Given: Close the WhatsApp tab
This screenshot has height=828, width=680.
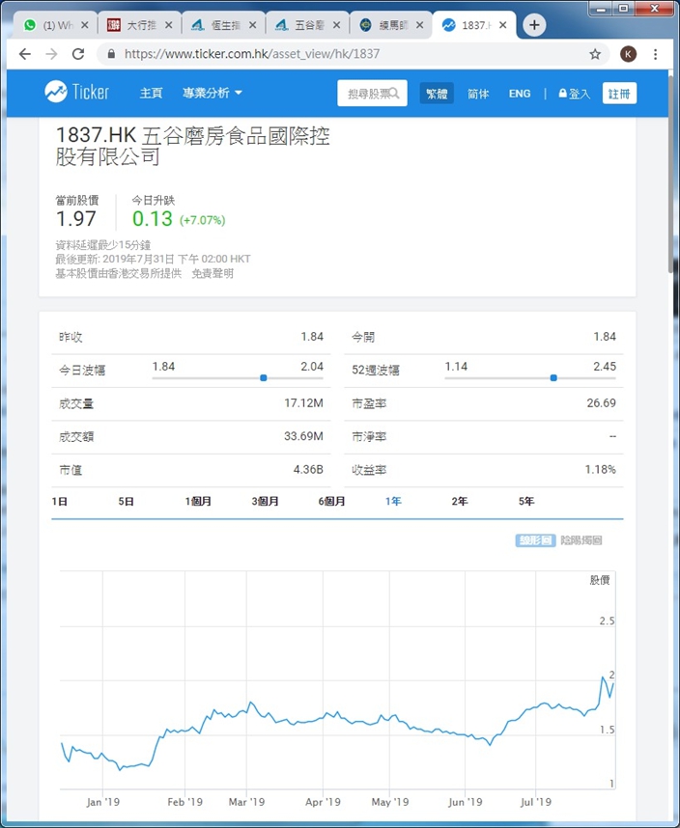Looking at the screenshot, I should (85, 25).
